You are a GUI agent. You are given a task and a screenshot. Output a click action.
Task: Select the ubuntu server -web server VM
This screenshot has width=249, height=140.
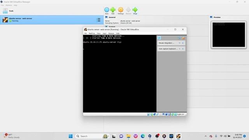tap(52, 20)
